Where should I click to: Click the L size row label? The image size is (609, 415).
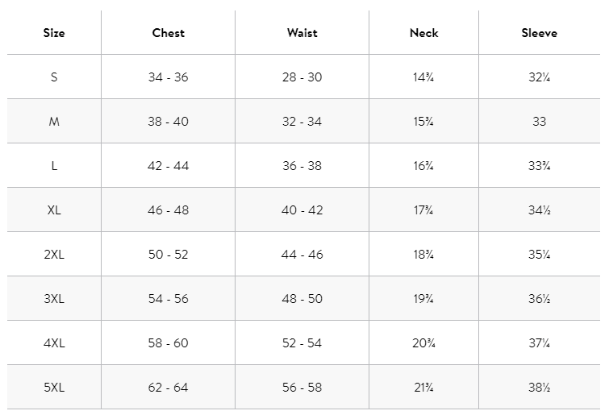(x=54, y=166)
